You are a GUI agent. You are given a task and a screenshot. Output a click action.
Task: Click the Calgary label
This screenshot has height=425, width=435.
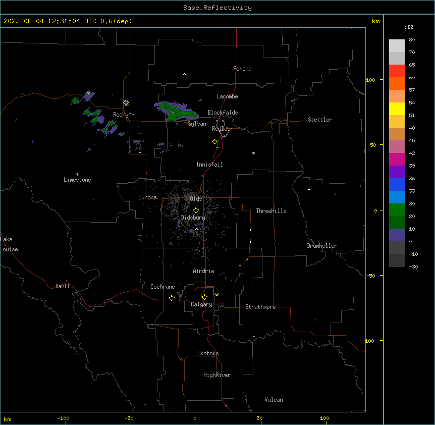(x=201, y=304)
